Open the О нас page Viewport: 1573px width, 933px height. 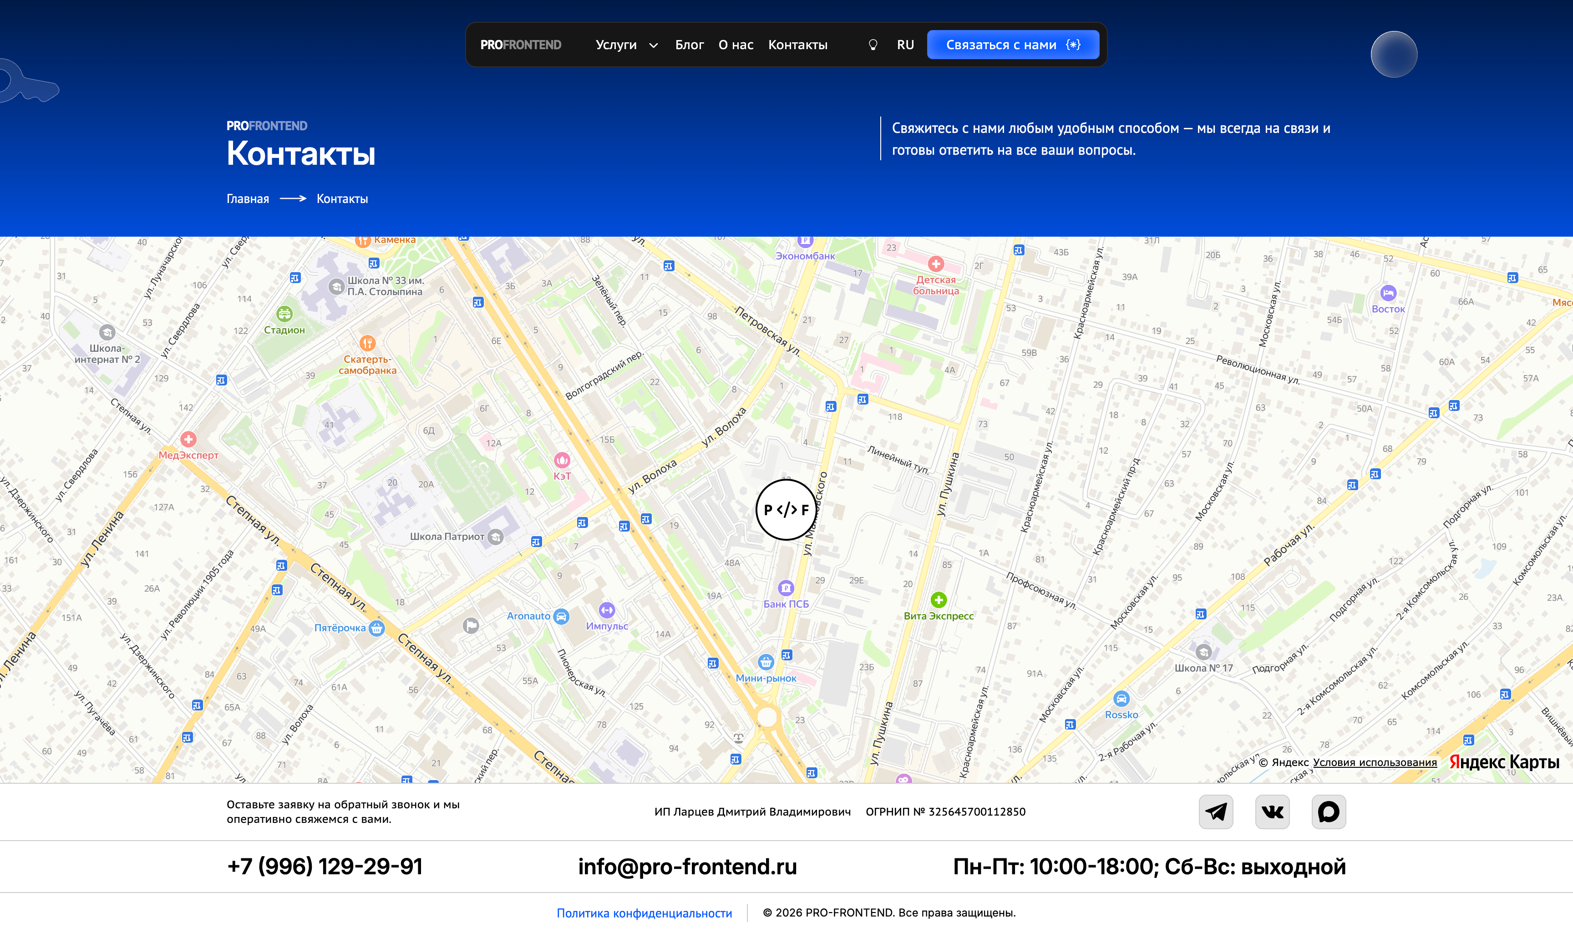(736, 45)
